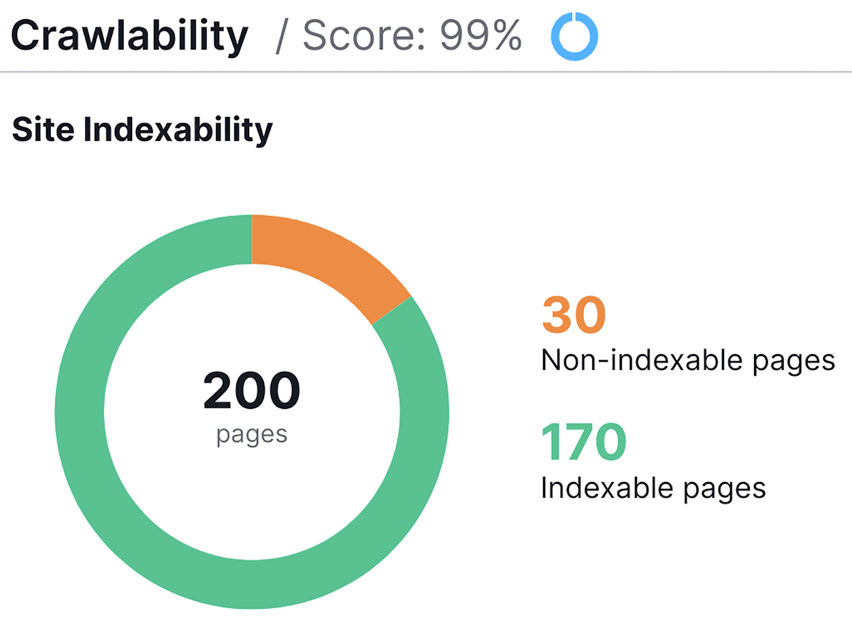Click "pages" right after the word Indexable

[x=724, y=489]
